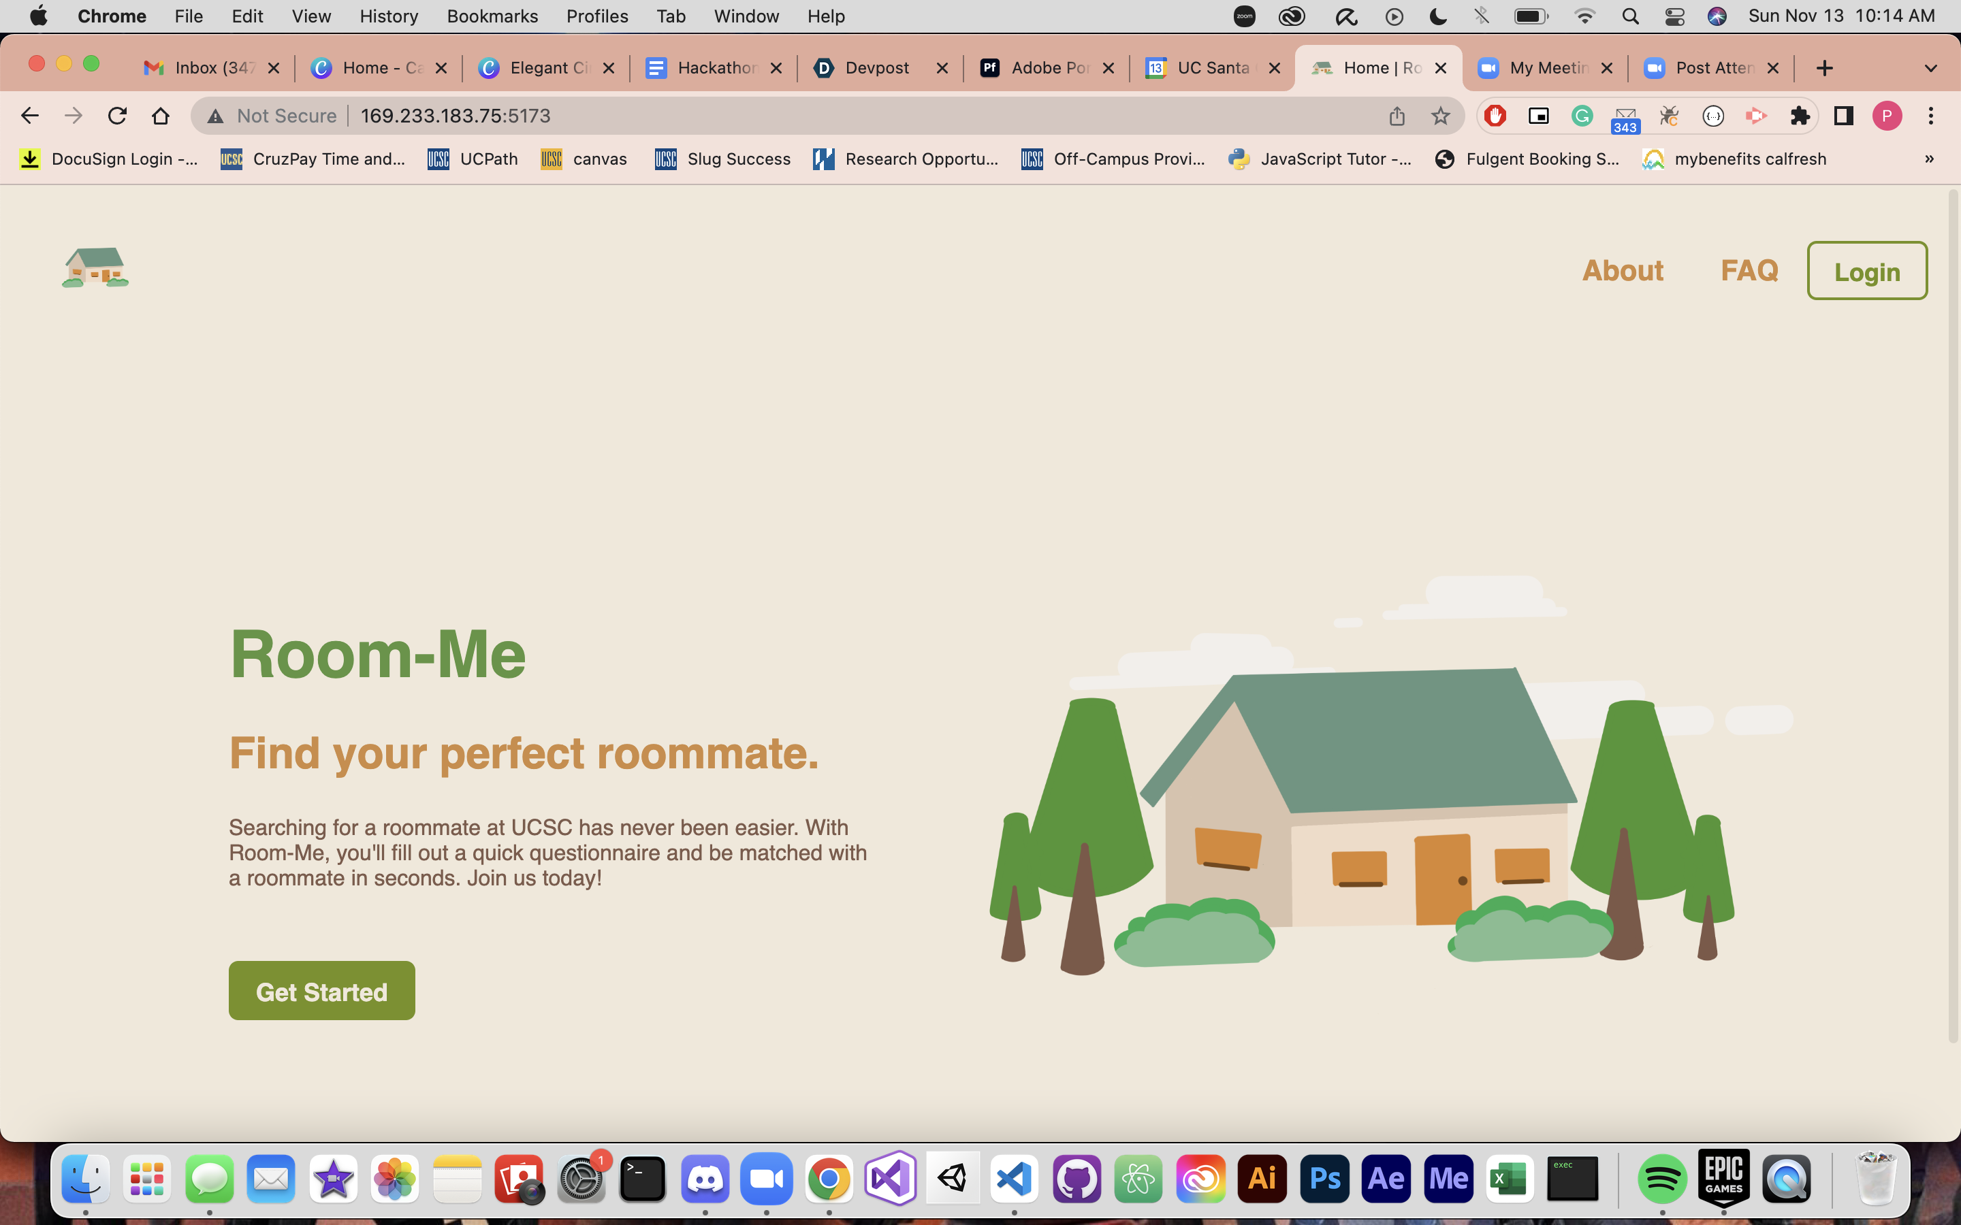1961x1225 pixels.
Task: Click the Grammarly extension icon
Action: (x=1582, y=116)
